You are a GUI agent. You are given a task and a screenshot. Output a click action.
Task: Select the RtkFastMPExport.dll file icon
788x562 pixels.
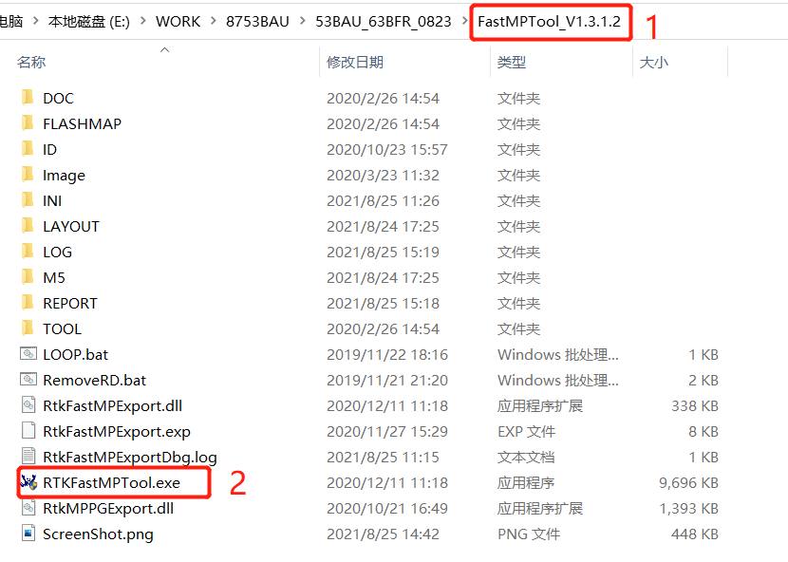28,405
